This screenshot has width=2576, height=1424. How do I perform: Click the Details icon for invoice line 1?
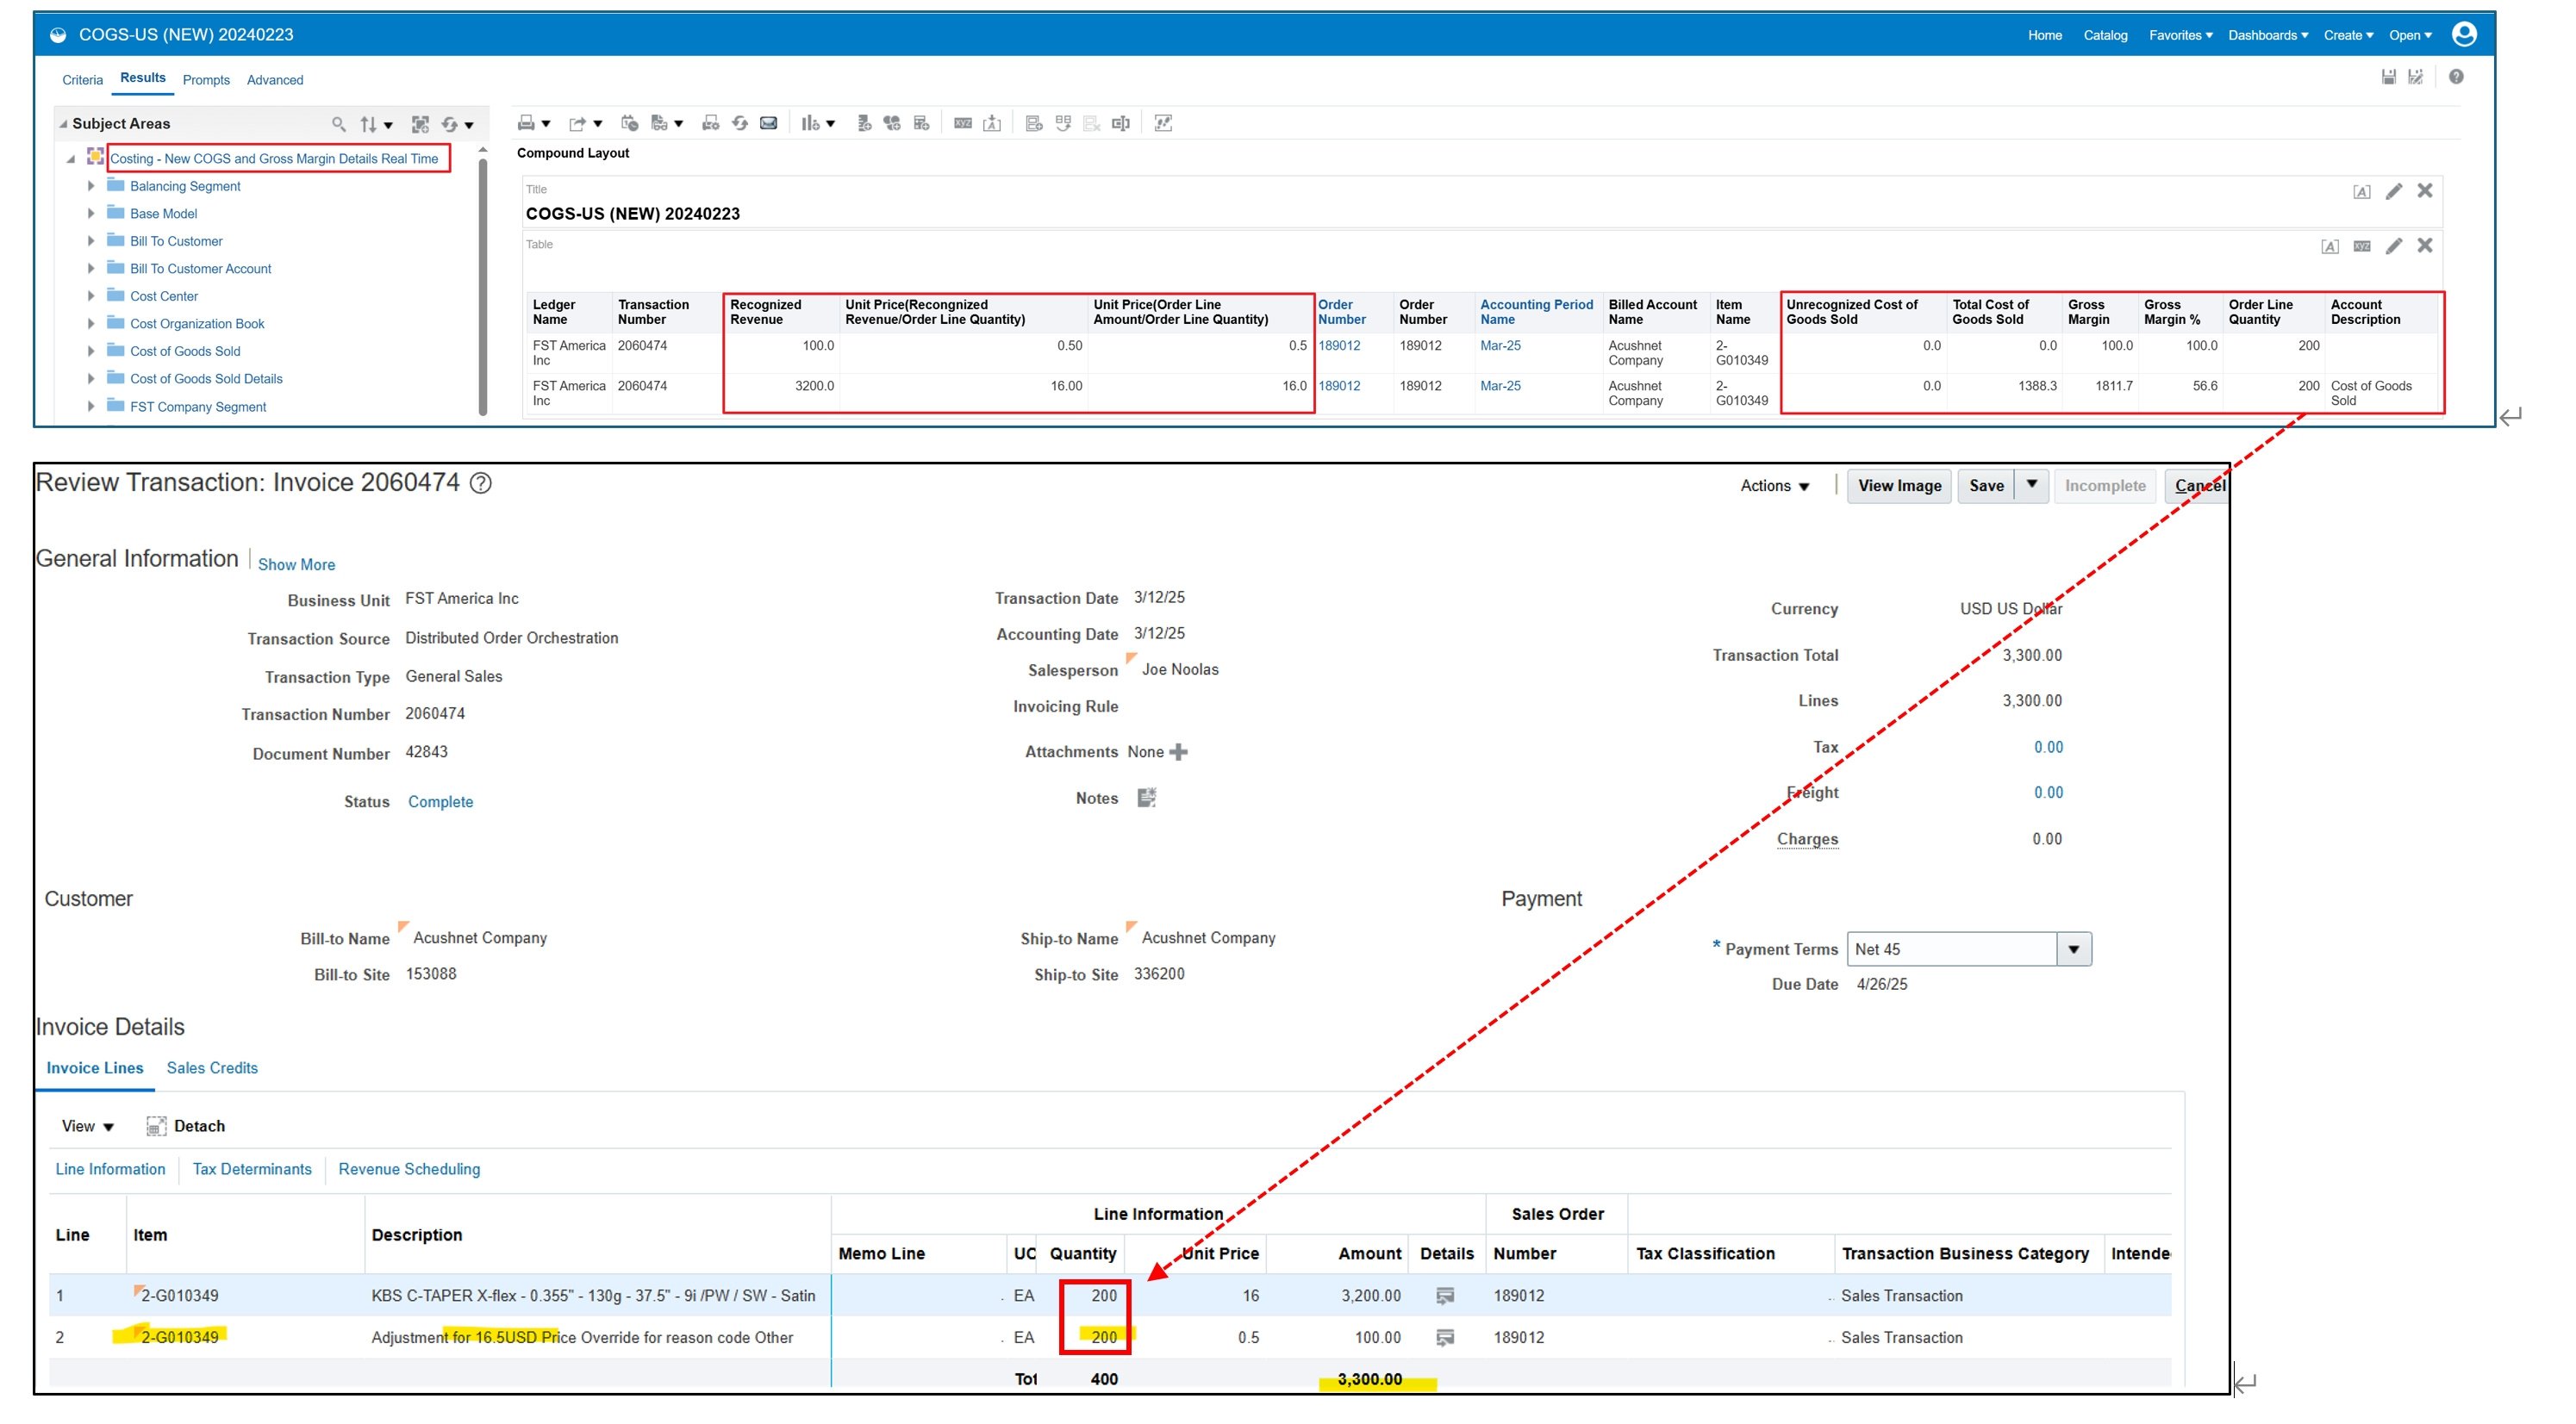click(1444, 1295)
